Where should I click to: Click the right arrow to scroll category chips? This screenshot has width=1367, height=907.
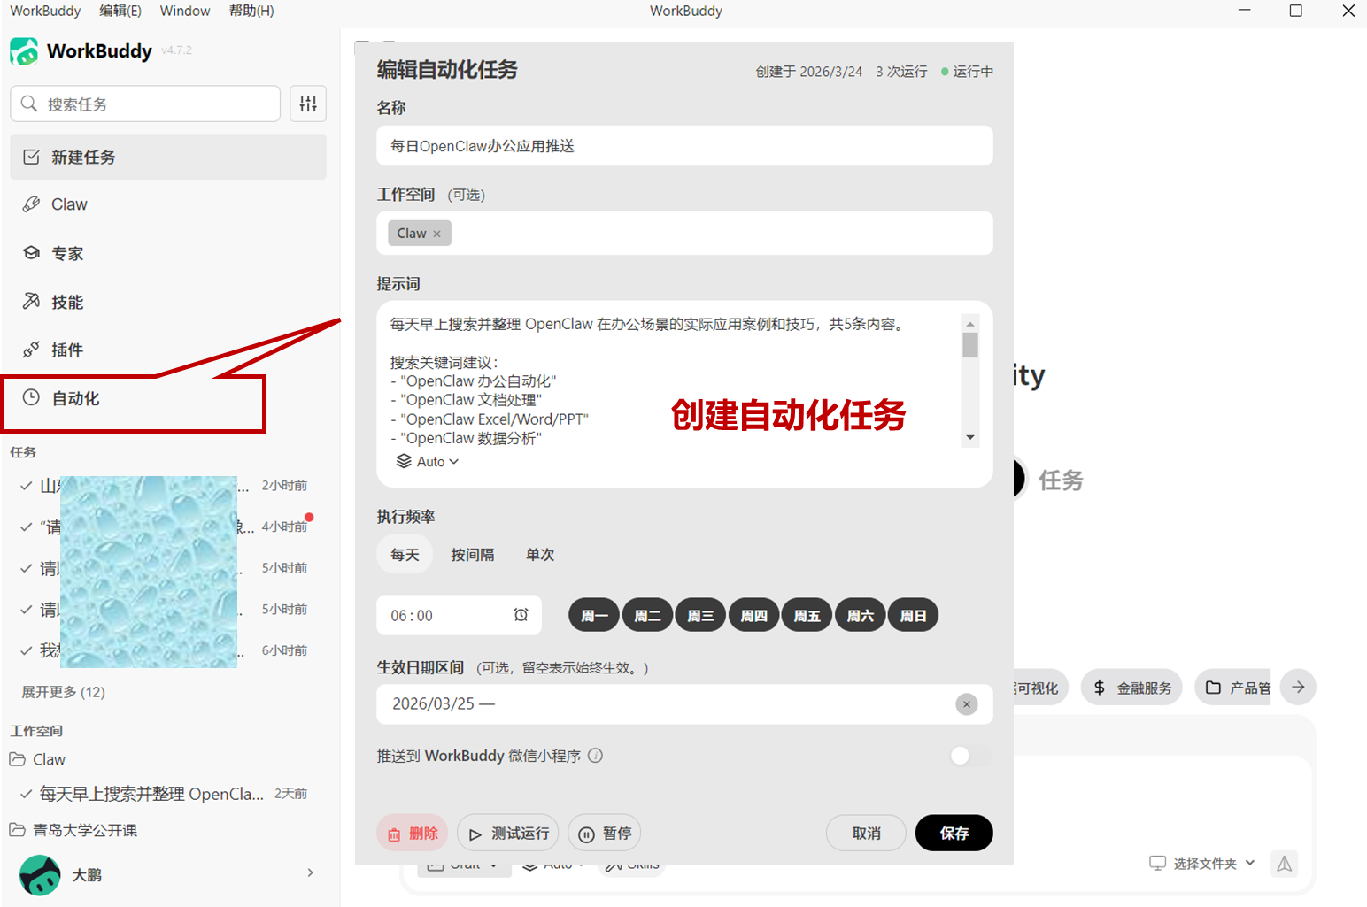click(x=1298, y=688)
